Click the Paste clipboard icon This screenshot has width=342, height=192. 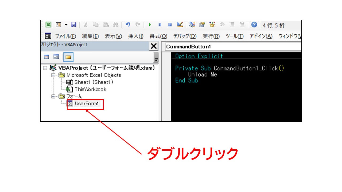coord(106,25)
